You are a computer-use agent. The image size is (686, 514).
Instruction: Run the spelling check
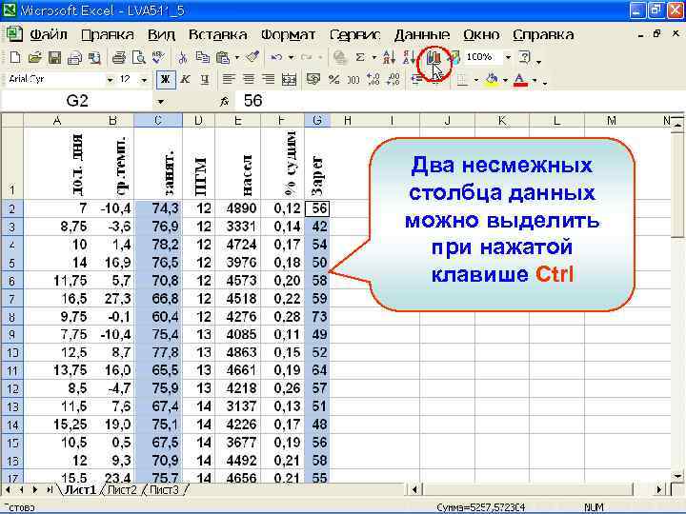tap(158, 57)
